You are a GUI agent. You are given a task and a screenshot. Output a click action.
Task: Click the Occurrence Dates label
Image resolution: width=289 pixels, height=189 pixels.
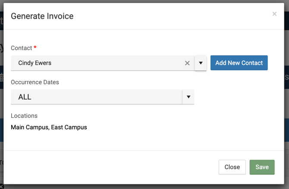click(35, 82)
